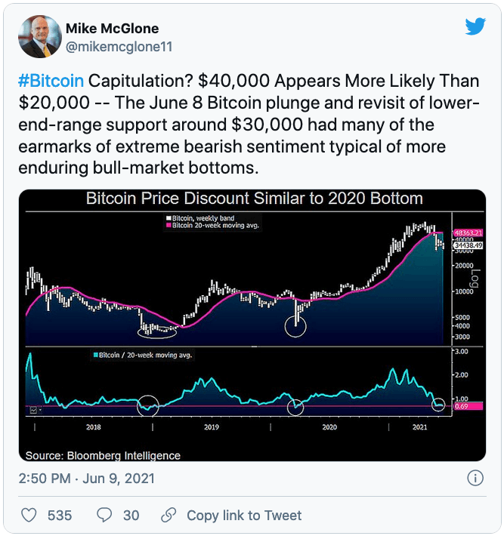Like the tweet with the heart icon
The image size is (504, 536).
point(29,515)
